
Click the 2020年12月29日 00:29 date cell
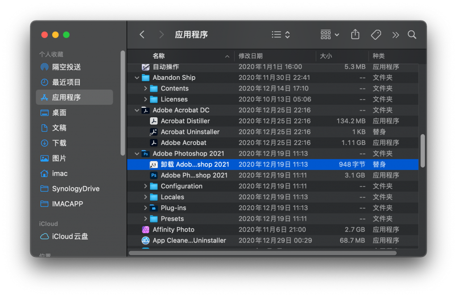[275, 240]
